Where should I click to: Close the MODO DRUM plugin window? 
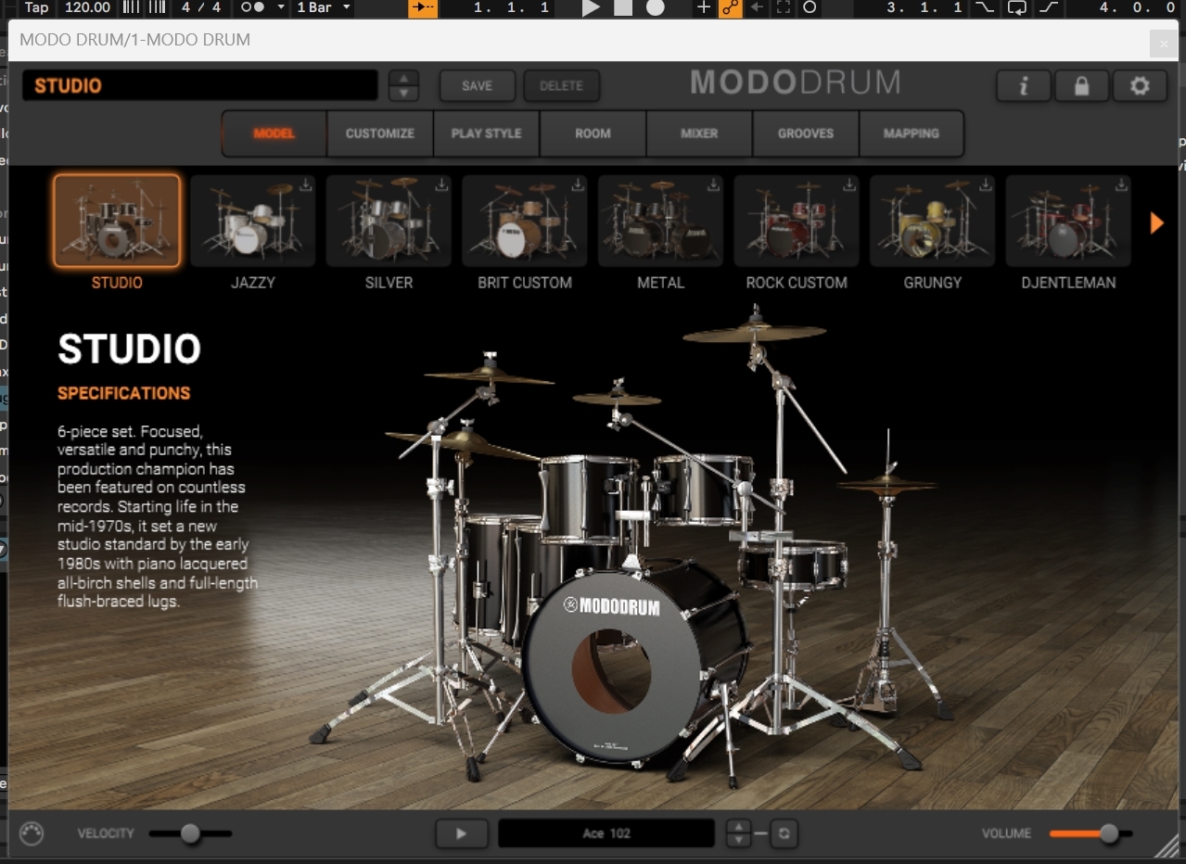[x=1165, y=43]
